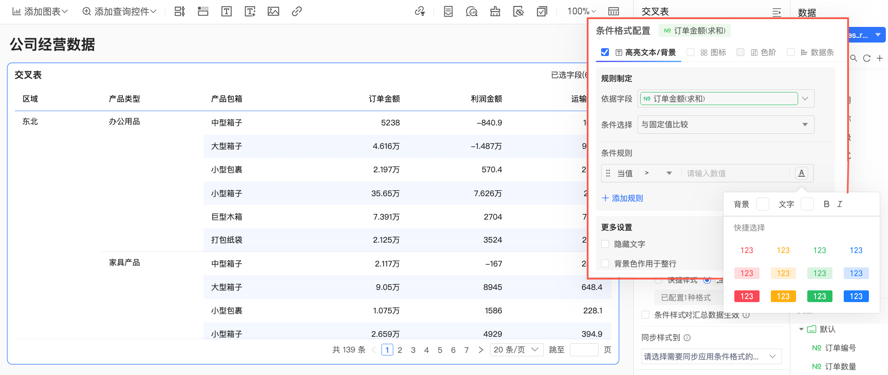Choose the red text 123 quick style
This screenshot has height=375, width=888.
[x=747, y=250]
